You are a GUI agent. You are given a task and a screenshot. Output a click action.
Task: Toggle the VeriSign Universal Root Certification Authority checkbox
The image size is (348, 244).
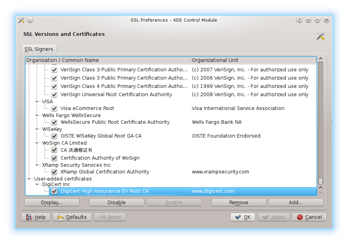coord(54,95)
